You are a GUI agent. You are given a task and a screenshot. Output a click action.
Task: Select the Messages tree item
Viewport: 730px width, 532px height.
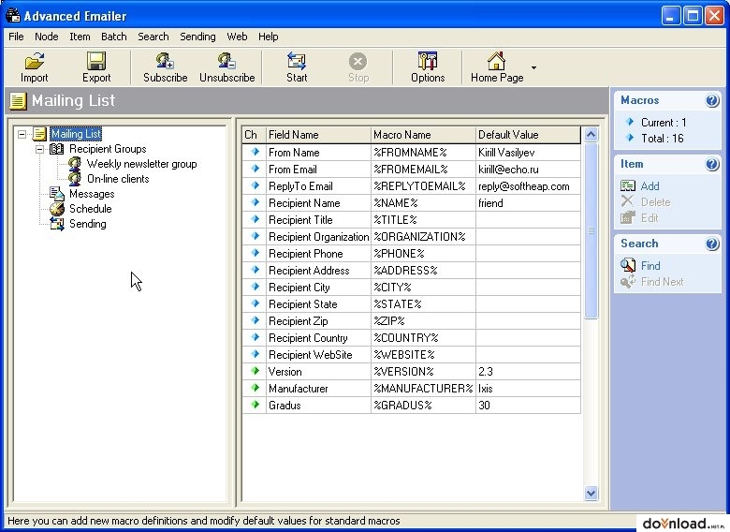[92, 193]
